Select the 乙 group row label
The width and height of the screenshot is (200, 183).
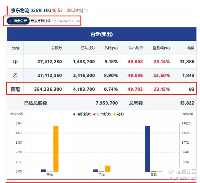15,76
